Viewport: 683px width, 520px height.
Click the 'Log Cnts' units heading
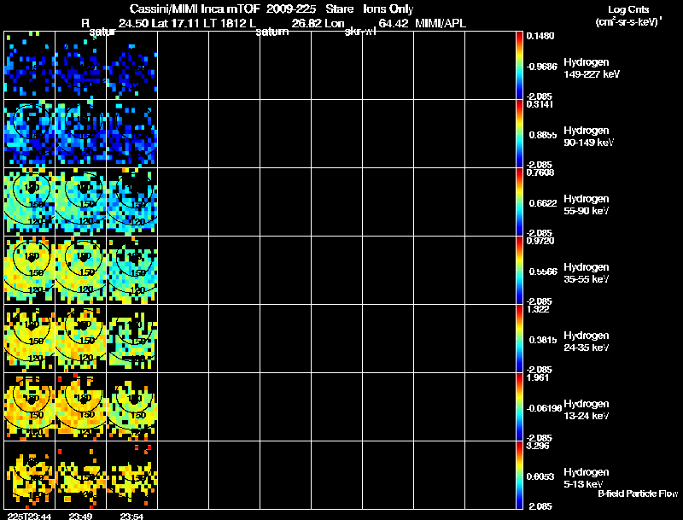point(628,9)
